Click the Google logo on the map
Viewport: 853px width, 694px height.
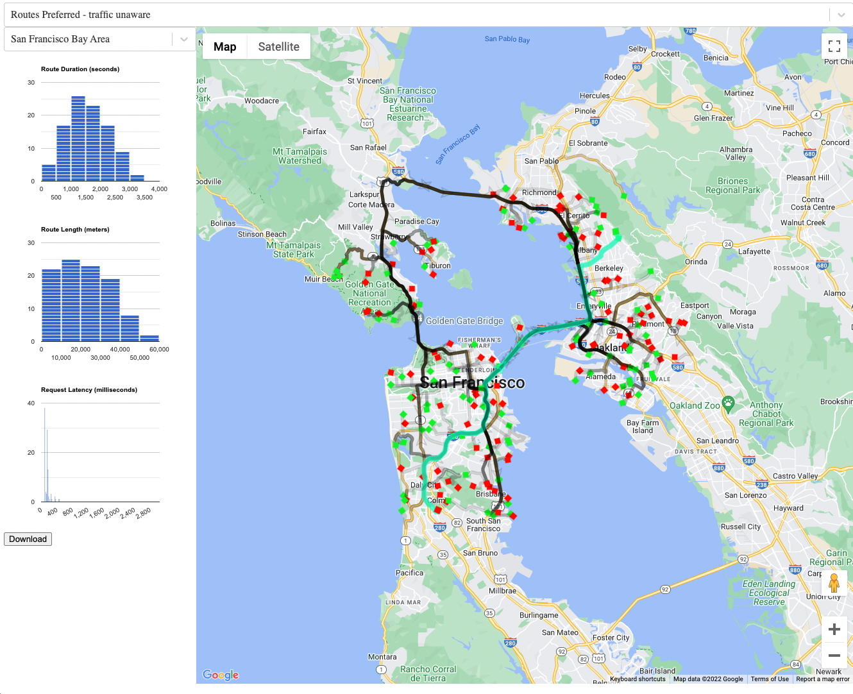click(221, 675)
